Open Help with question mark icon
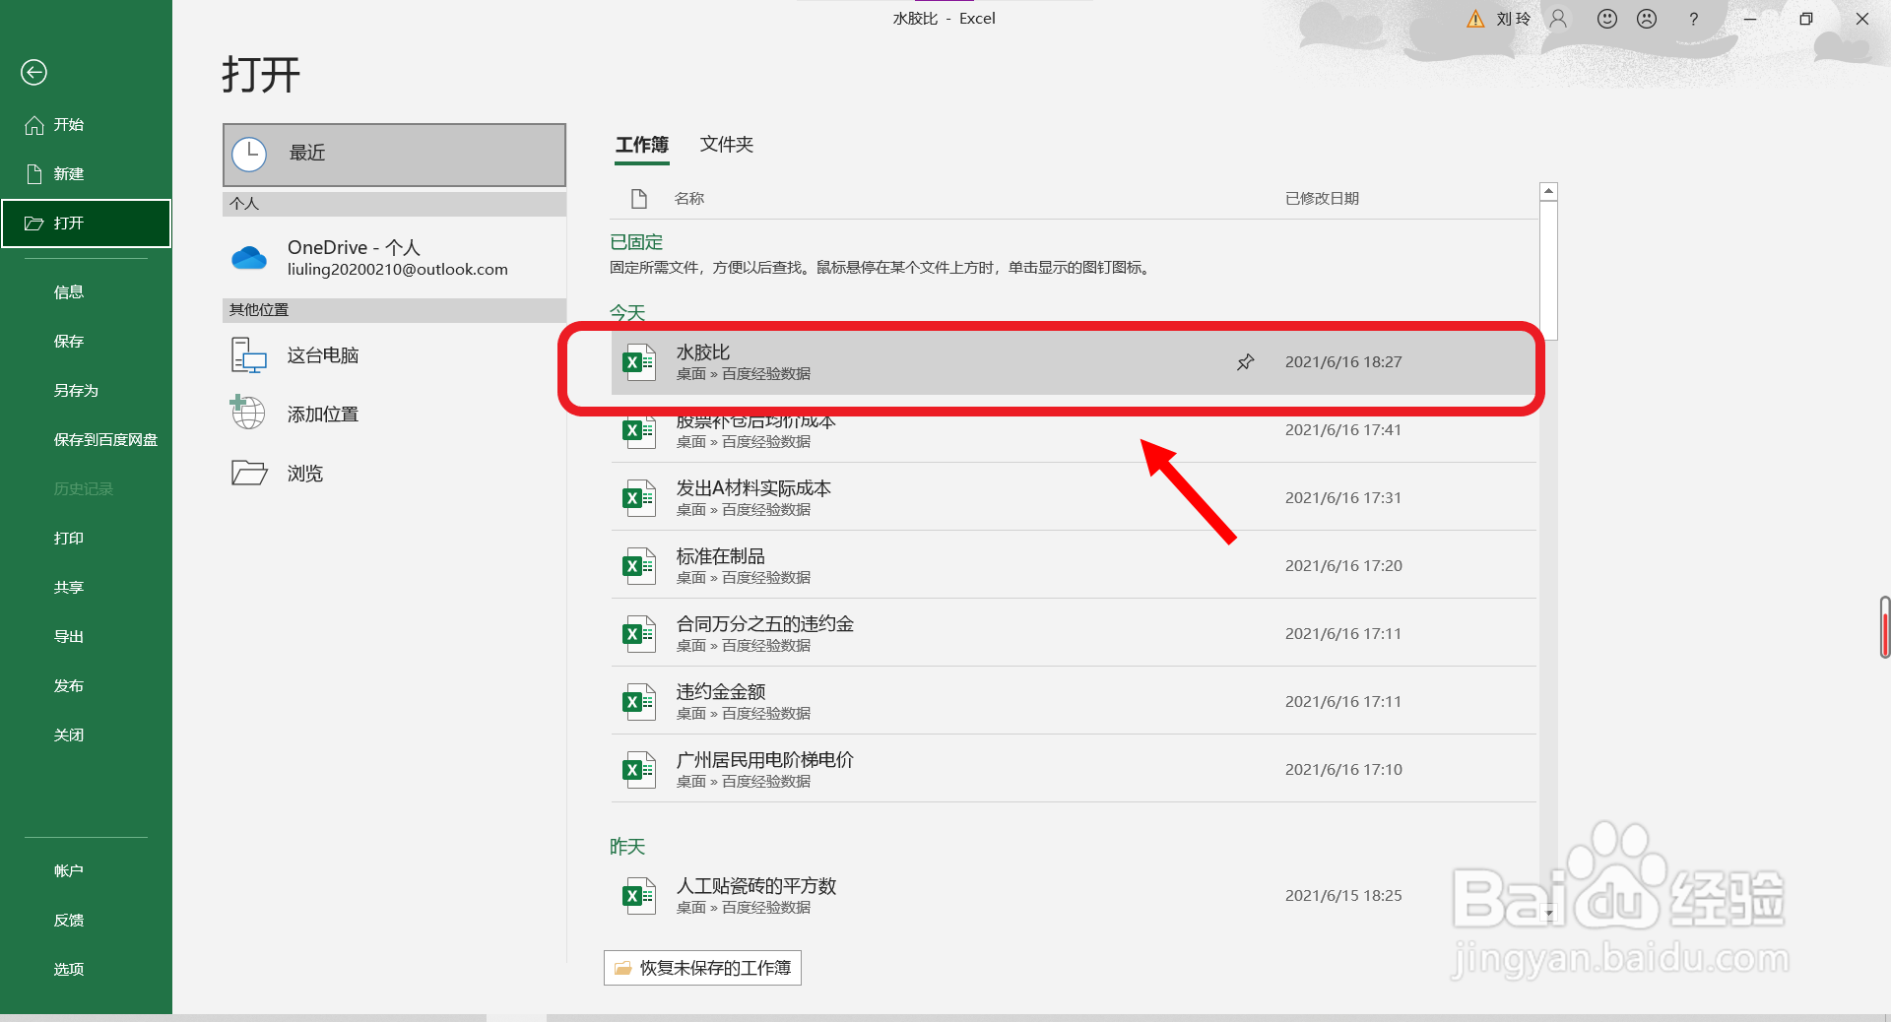The width and height of the screenshot is (1891, 1022). pos(1693,19)
